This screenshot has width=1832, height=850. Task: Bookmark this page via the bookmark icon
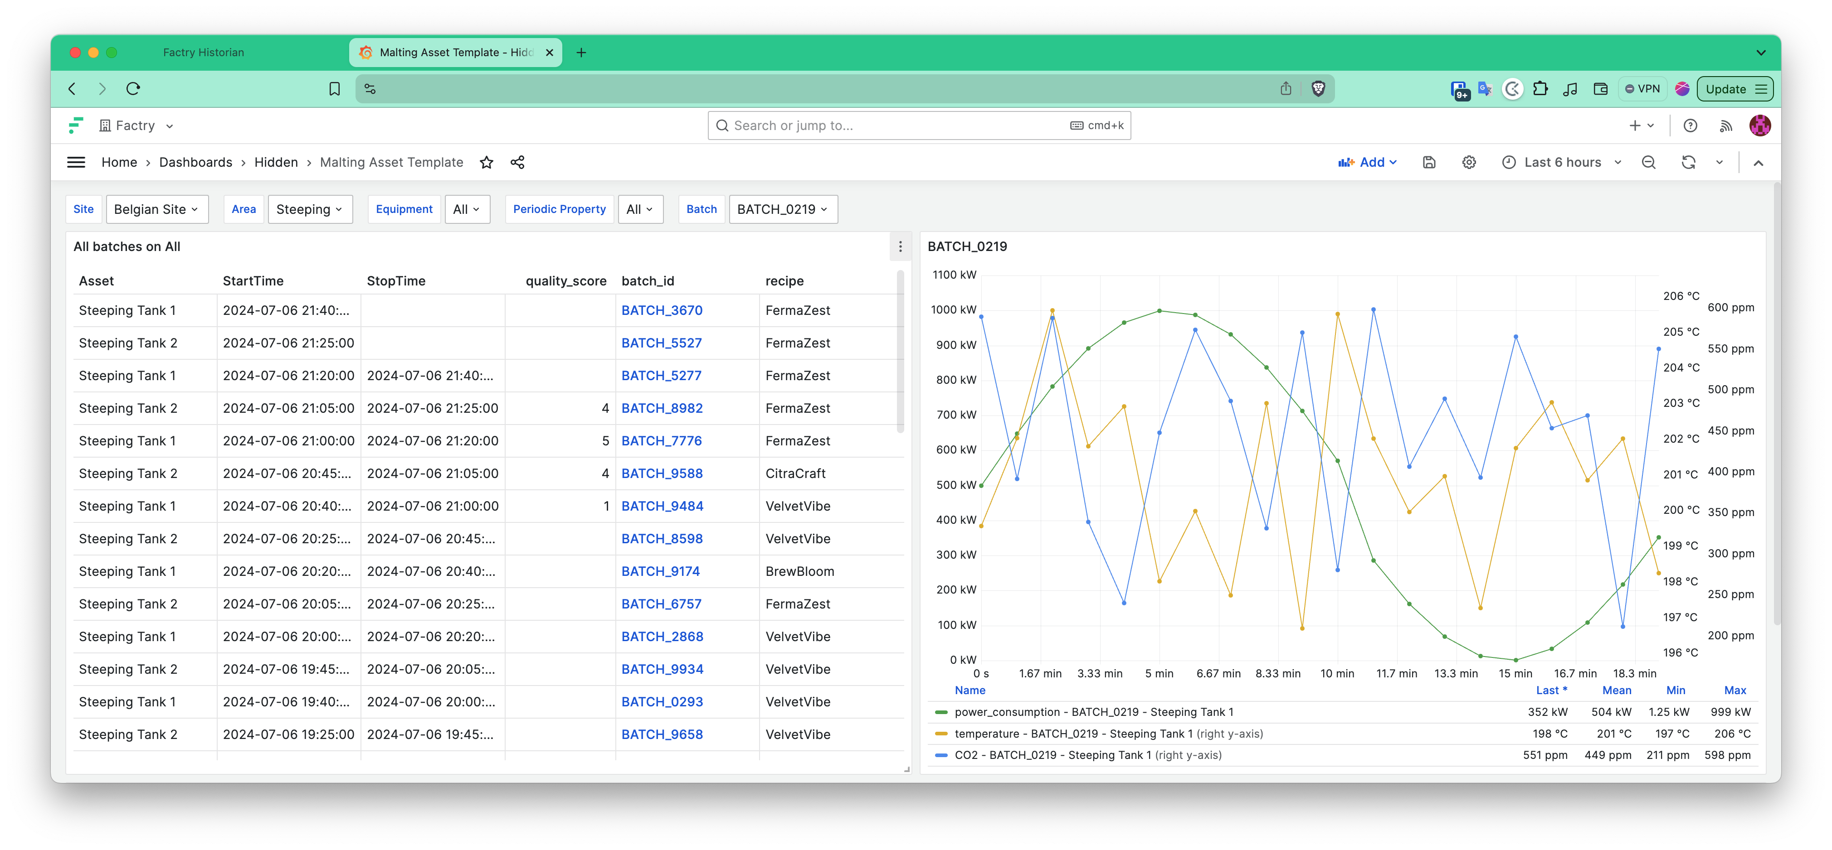(x=334, y=89)
